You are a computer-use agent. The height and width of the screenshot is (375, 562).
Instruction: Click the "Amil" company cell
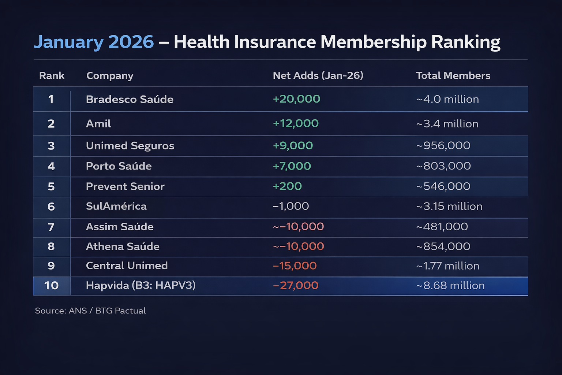98,124
